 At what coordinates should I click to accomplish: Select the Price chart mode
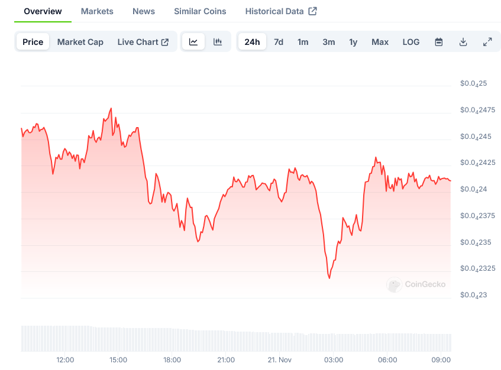point(33,42)
